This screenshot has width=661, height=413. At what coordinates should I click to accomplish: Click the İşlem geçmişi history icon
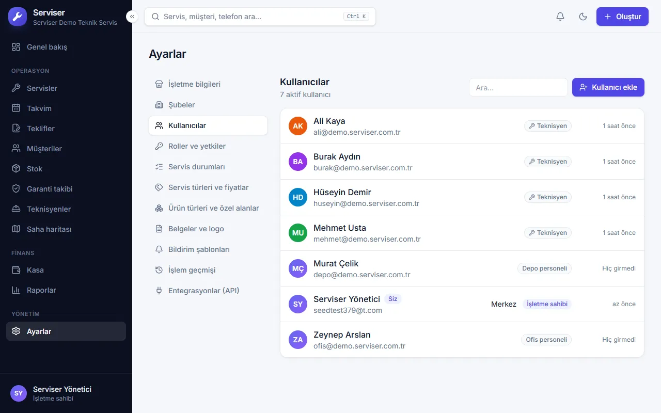click(x=159, y=270)
